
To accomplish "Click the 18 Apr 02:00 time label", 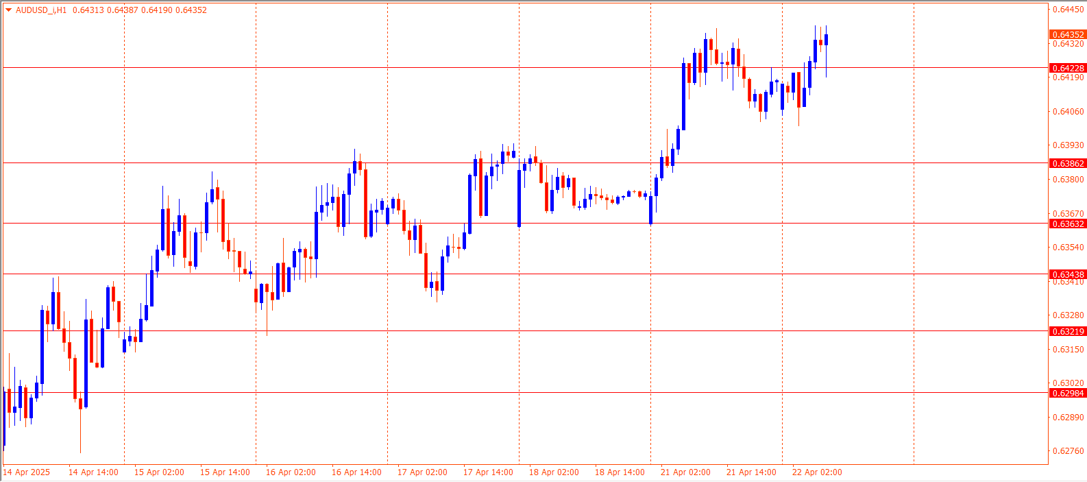I will 554,472.
